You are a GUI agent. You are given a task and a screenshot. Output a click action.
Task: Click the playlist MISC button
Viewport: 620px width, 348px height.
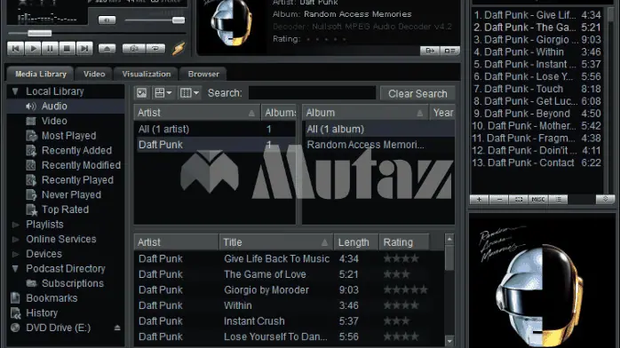(x=538, y=200)
